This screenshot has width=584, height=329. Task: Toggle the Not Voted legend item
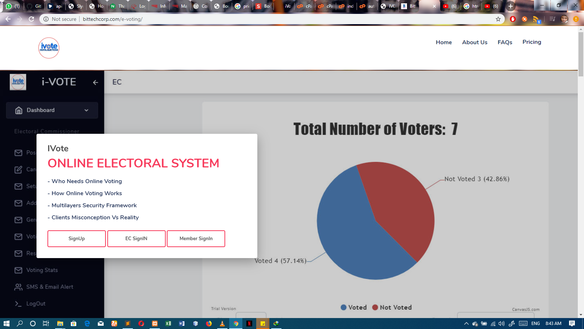coord(392,307)
